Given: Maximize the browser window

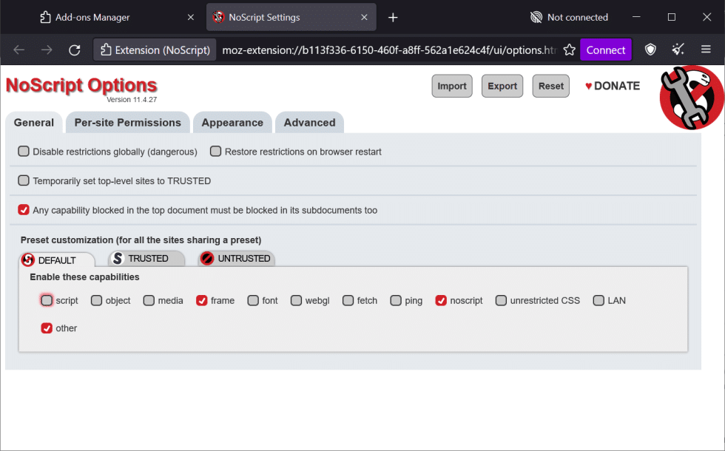Looking at the screenshot, I should 672,17.
